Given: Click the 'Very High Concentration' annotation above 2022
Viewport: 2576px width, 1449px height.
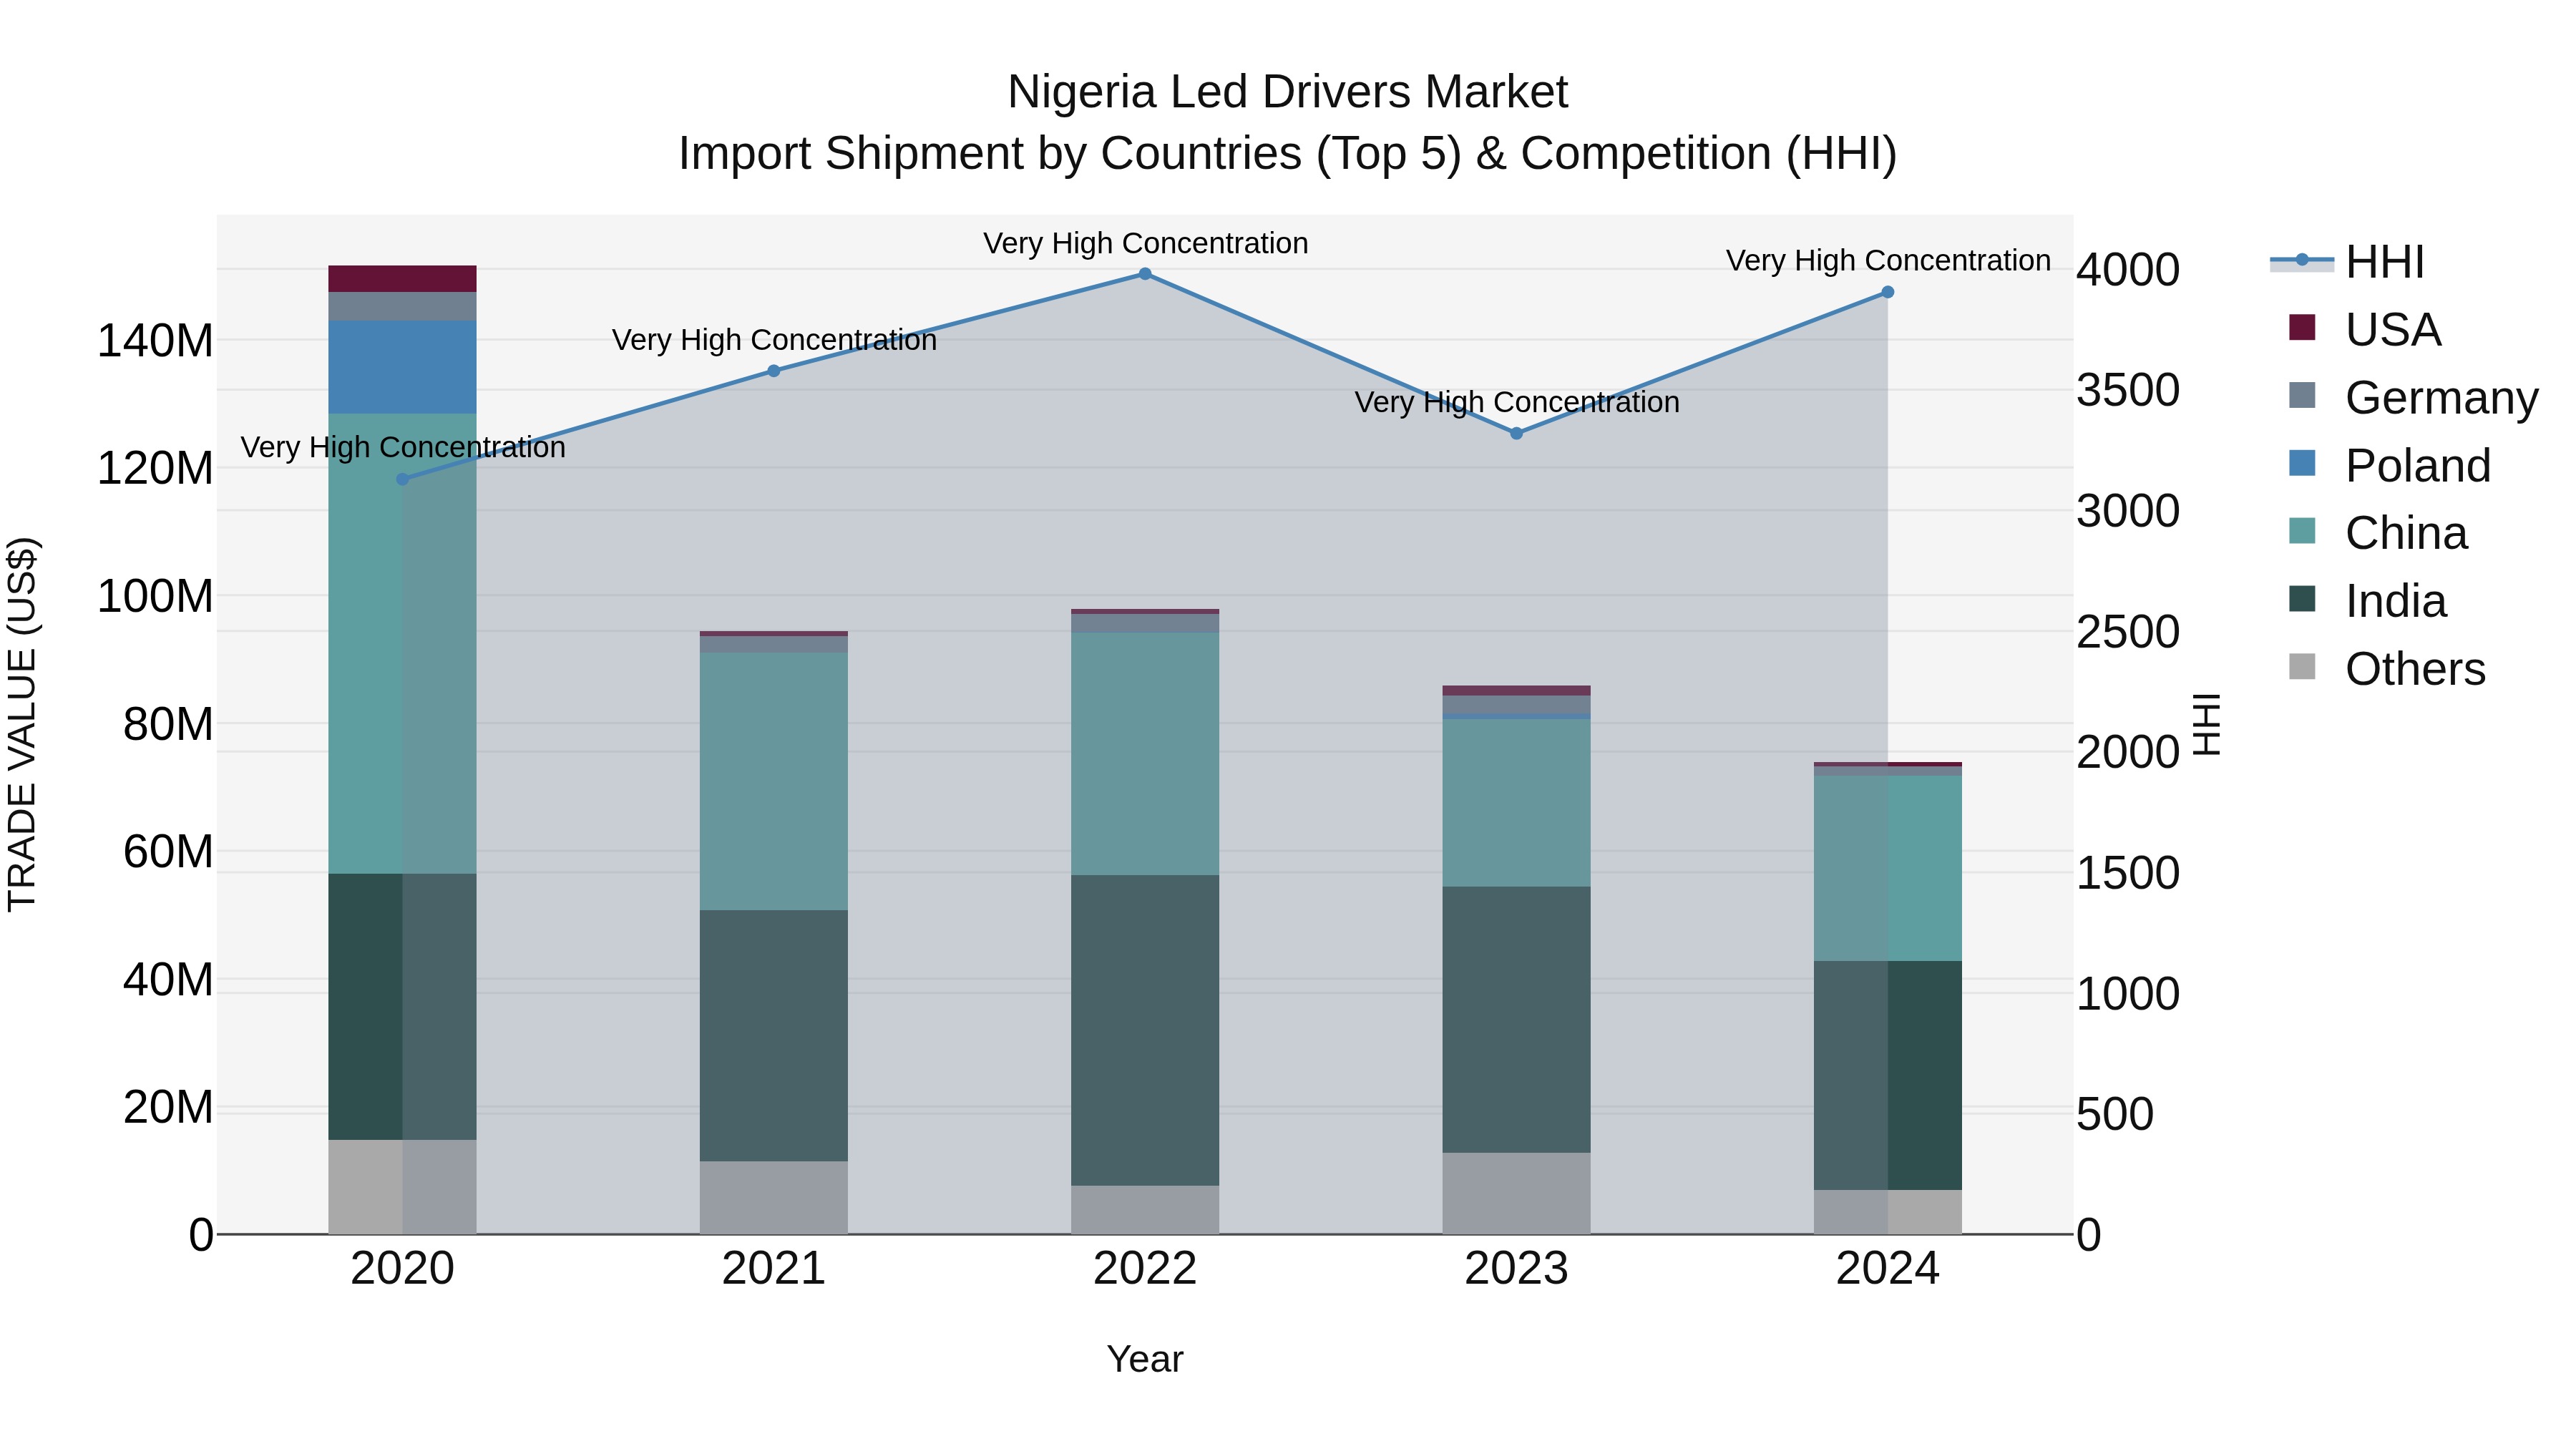Looking at the screenshot, I should (x=1146, y=243).
